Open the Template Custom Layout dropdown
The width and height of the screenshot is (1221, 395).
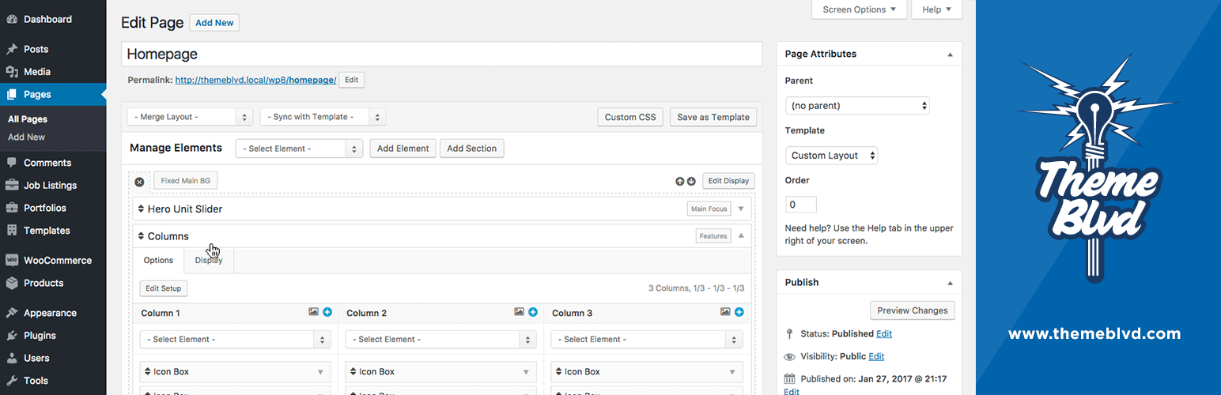(832, 156)
